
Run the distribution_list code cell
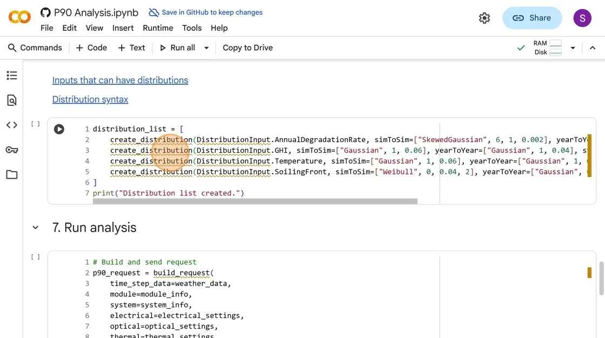point(59,129)
